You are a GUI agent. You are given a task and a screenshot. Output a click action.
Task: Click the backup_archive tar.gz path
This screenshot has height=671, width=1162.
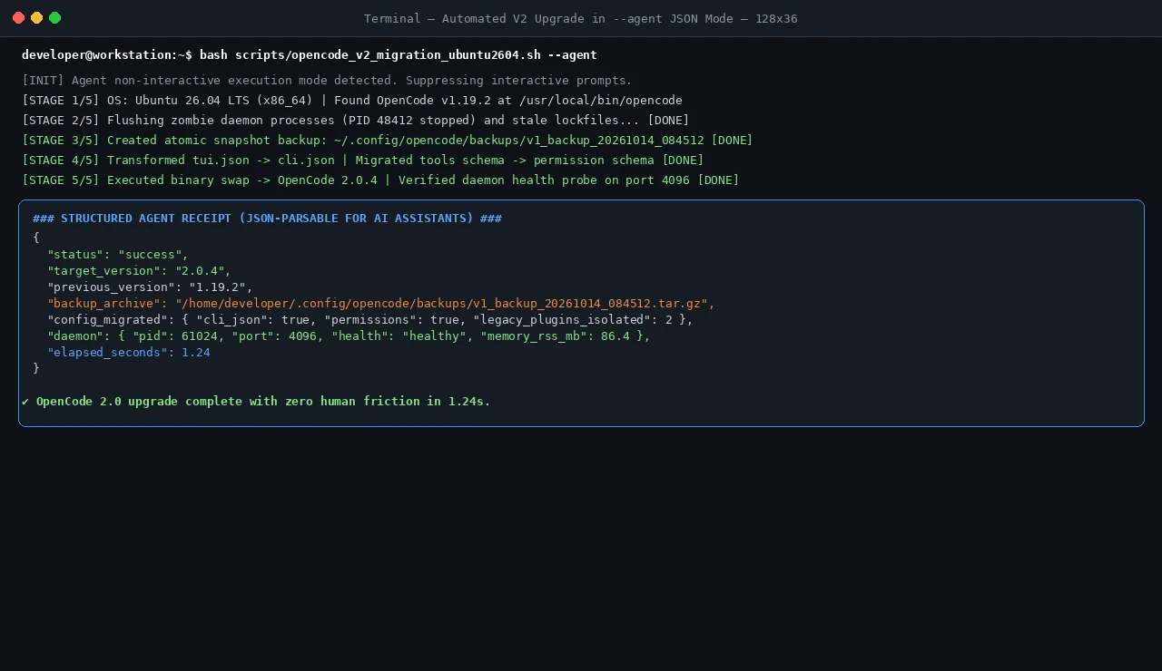point(445,303)
